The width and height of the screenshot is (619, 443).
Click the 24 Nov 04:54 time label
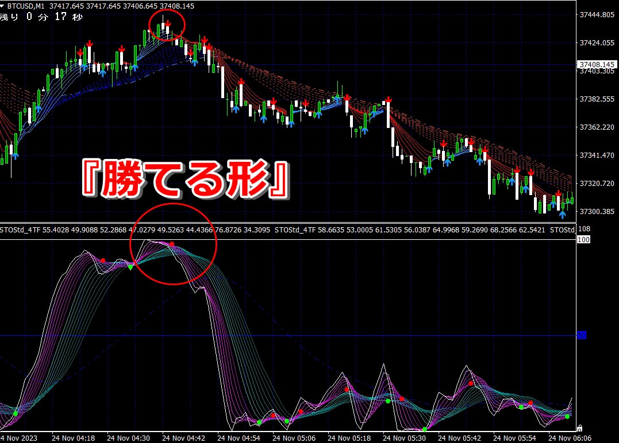coord(239,438)
